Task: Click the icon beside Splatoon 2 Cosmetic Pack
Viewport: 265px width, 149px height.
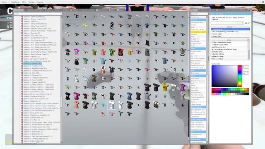Action: click(x=22, y=92)
